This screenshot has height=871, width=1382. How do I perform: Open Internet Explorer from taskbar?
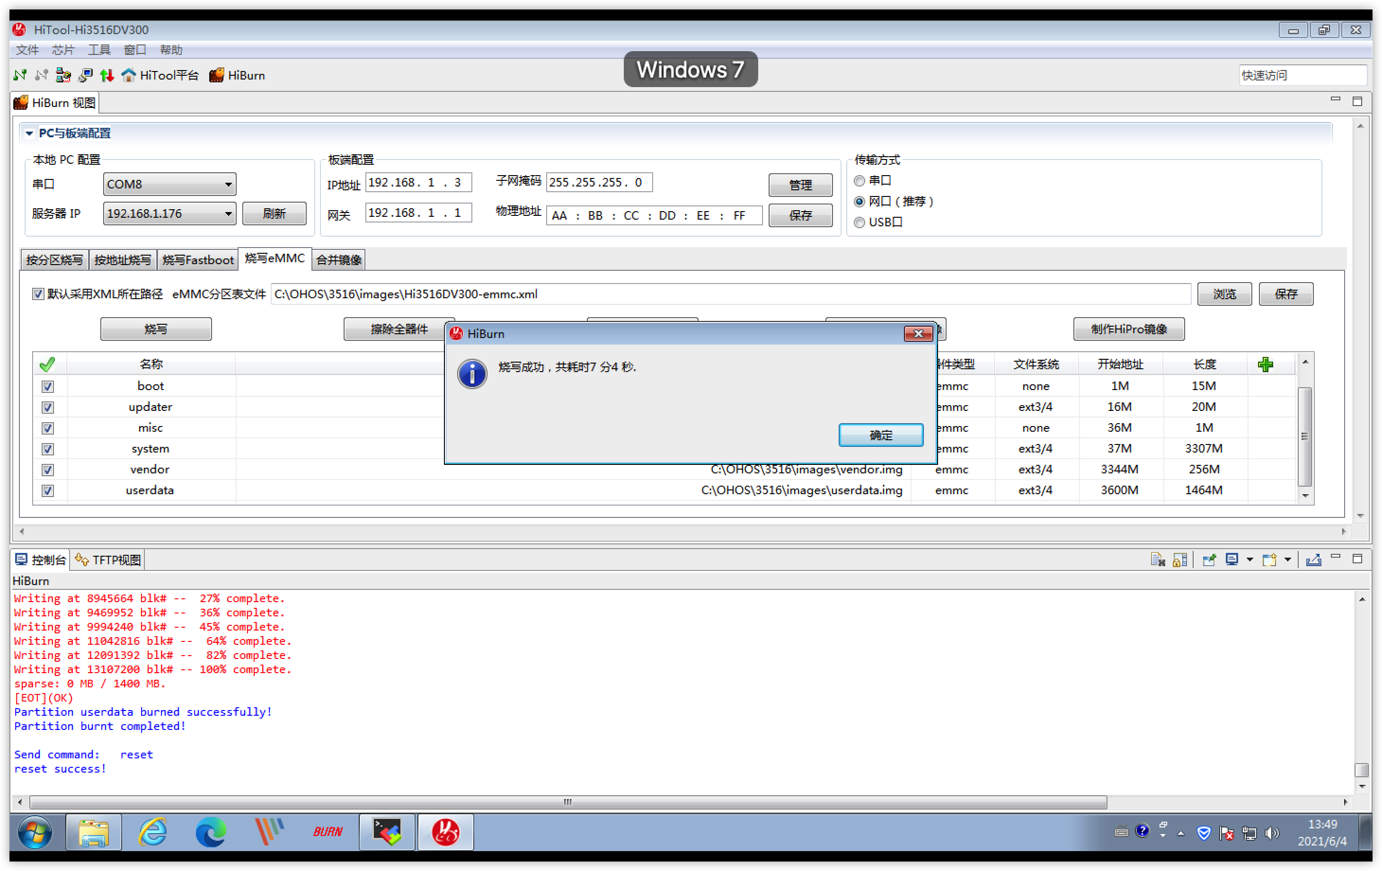[x=153, y=832]
